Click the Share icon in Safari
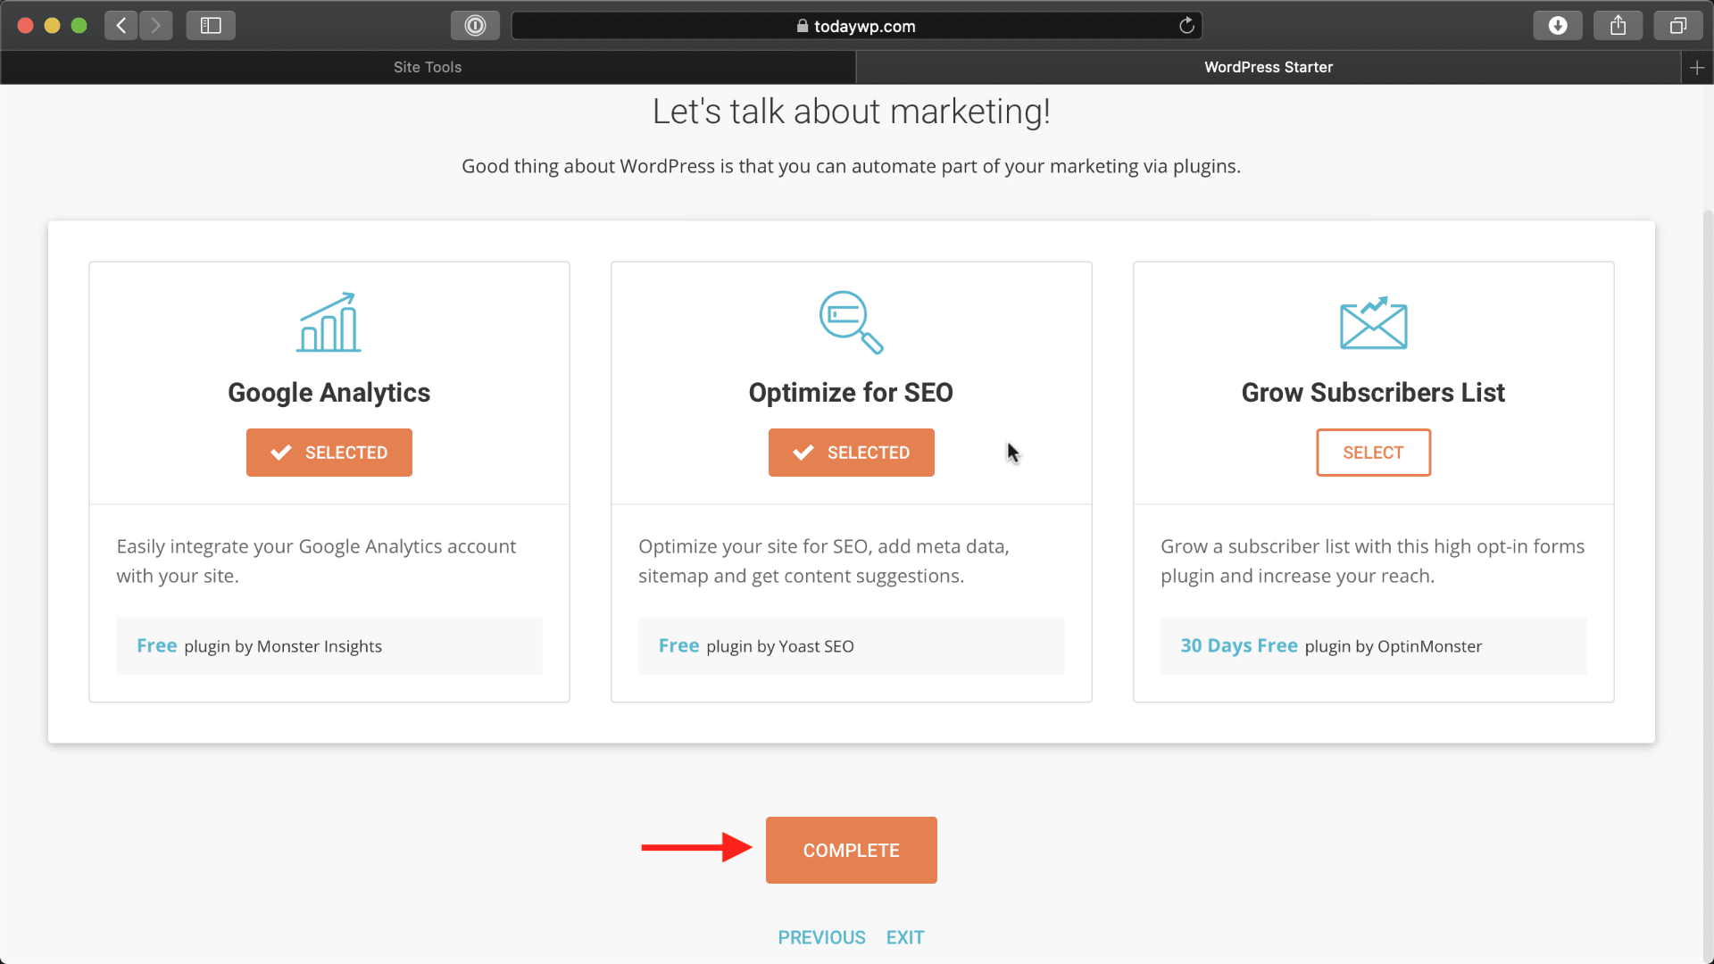1714x964 pixels. [x=1618, y=26]
